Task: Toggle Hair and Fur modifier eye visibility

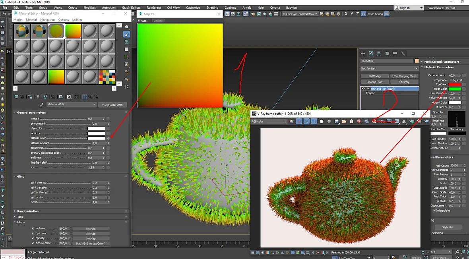Action: point(363,89)
